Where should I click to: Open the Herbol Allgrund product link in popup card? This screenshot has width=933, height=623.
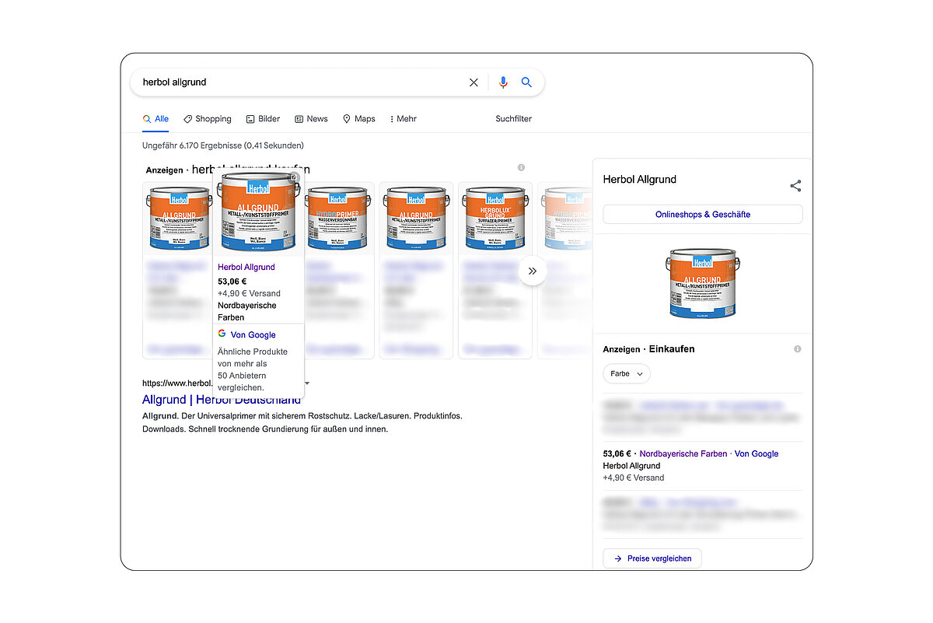tap(246, 267)
